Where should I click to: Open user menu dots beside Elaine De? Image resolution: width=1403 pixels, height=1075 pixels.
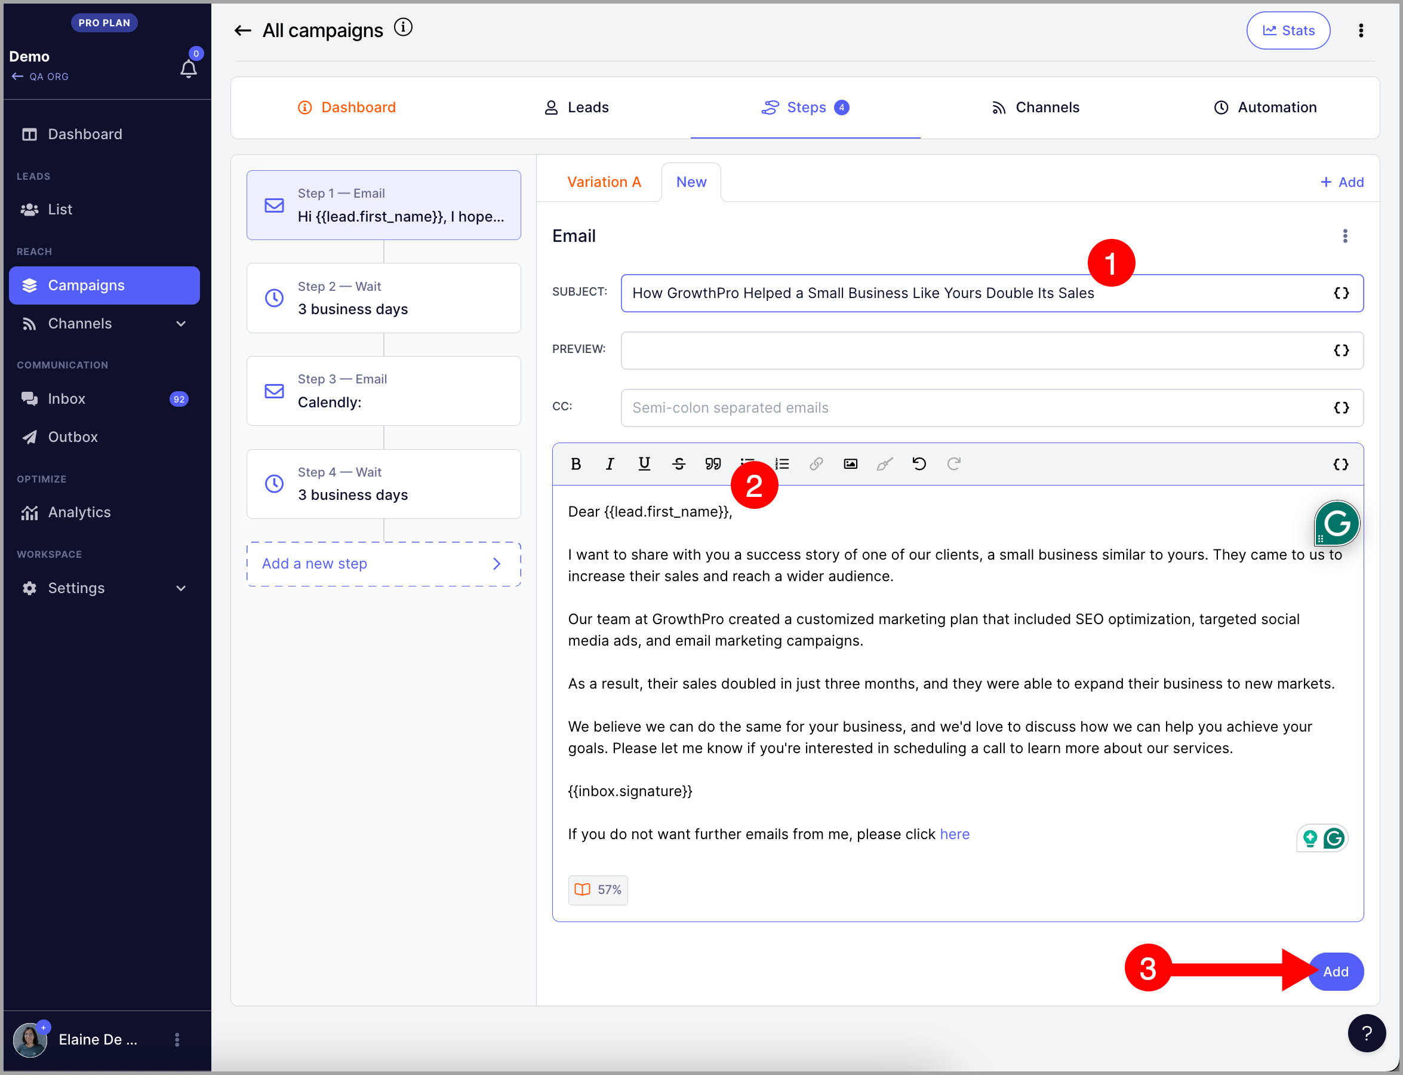(177, 1040)
